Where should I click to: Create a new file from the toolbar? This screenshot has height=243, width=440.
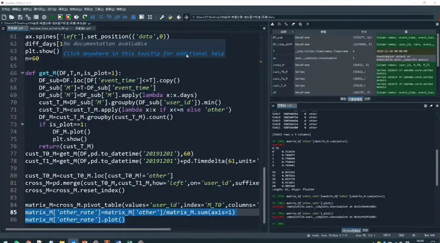pos(4,17)
